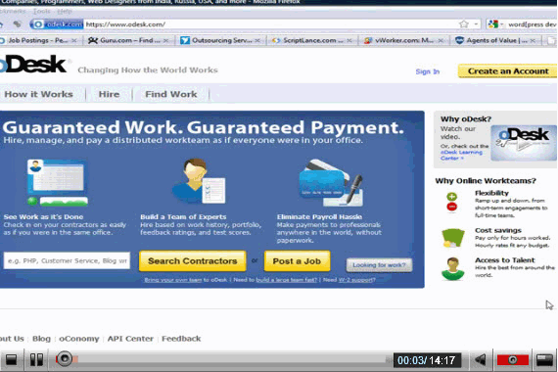Click the Post a Job button

[297, 261]
